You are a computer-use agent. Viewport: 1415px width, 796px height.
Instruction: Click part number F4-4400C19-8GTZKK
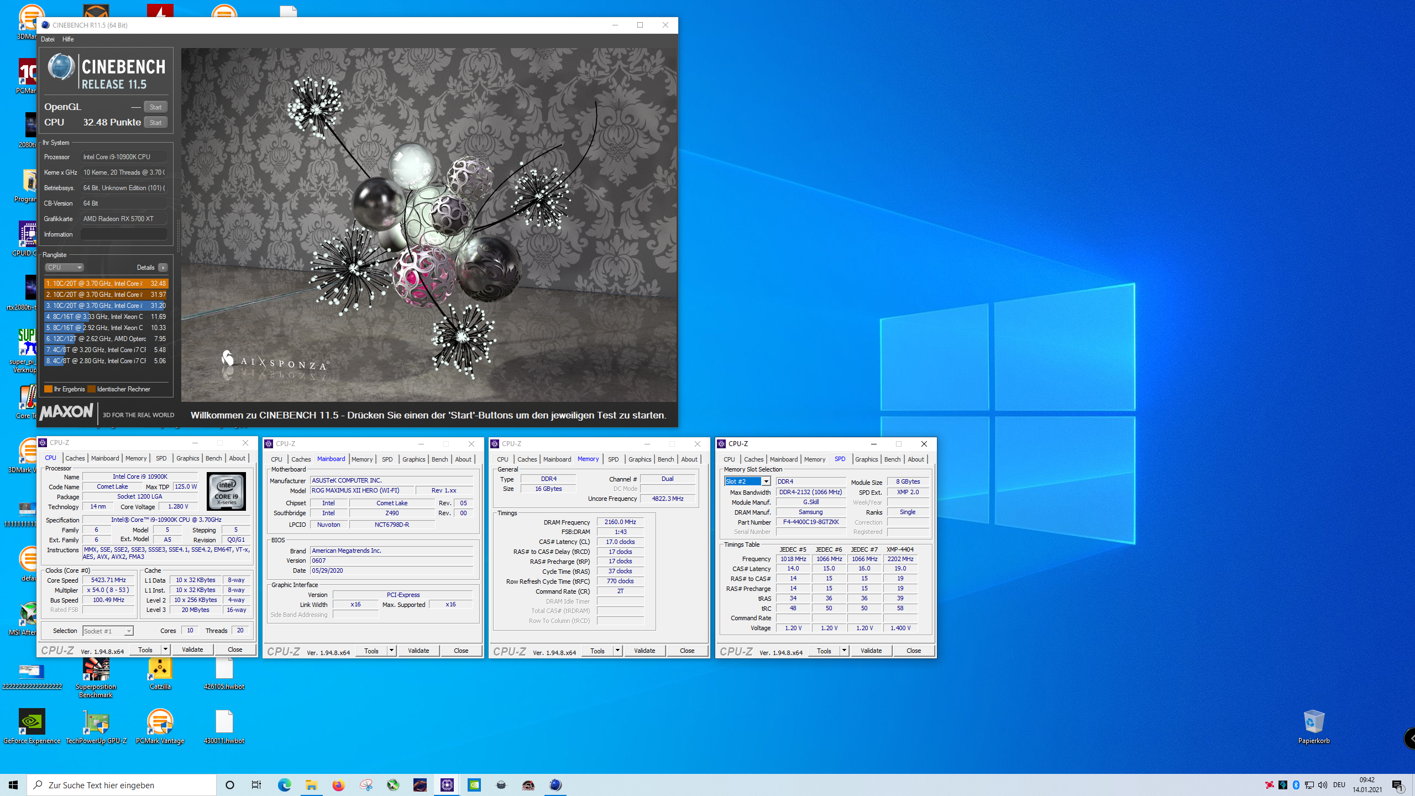[810, 522]
